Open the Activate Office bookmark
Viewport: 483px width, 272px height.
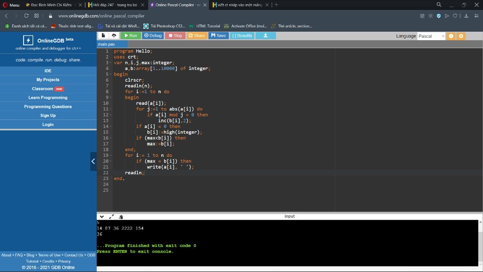click(246, 26)
